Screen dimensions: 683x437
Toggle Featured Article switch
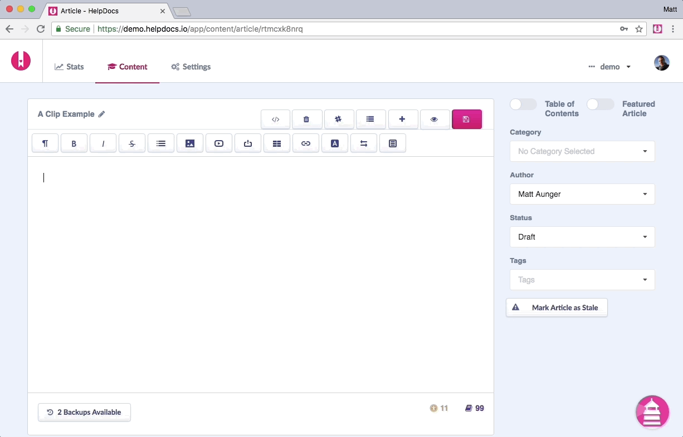601,105
